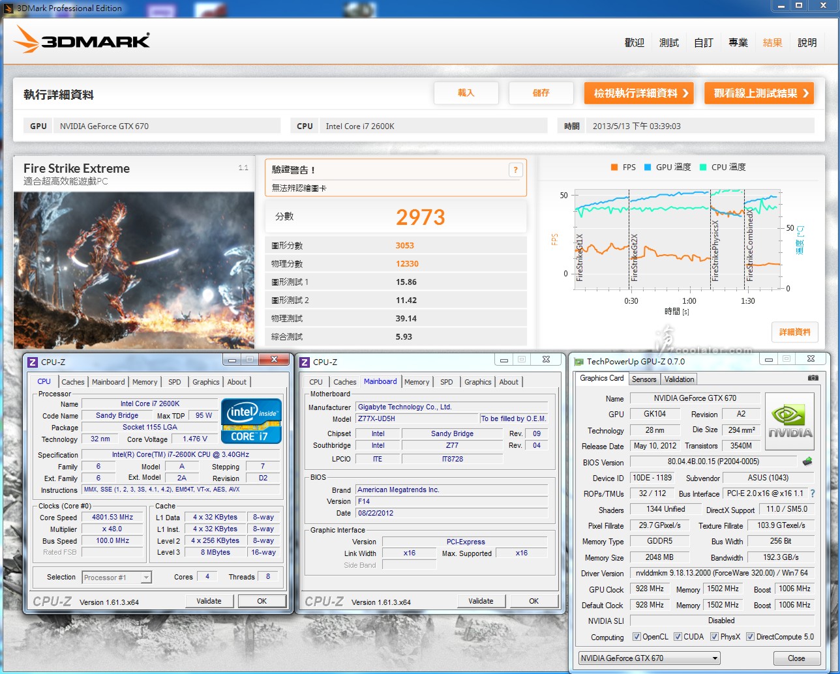Click the FPS orange legend marker

coord(614,168)
